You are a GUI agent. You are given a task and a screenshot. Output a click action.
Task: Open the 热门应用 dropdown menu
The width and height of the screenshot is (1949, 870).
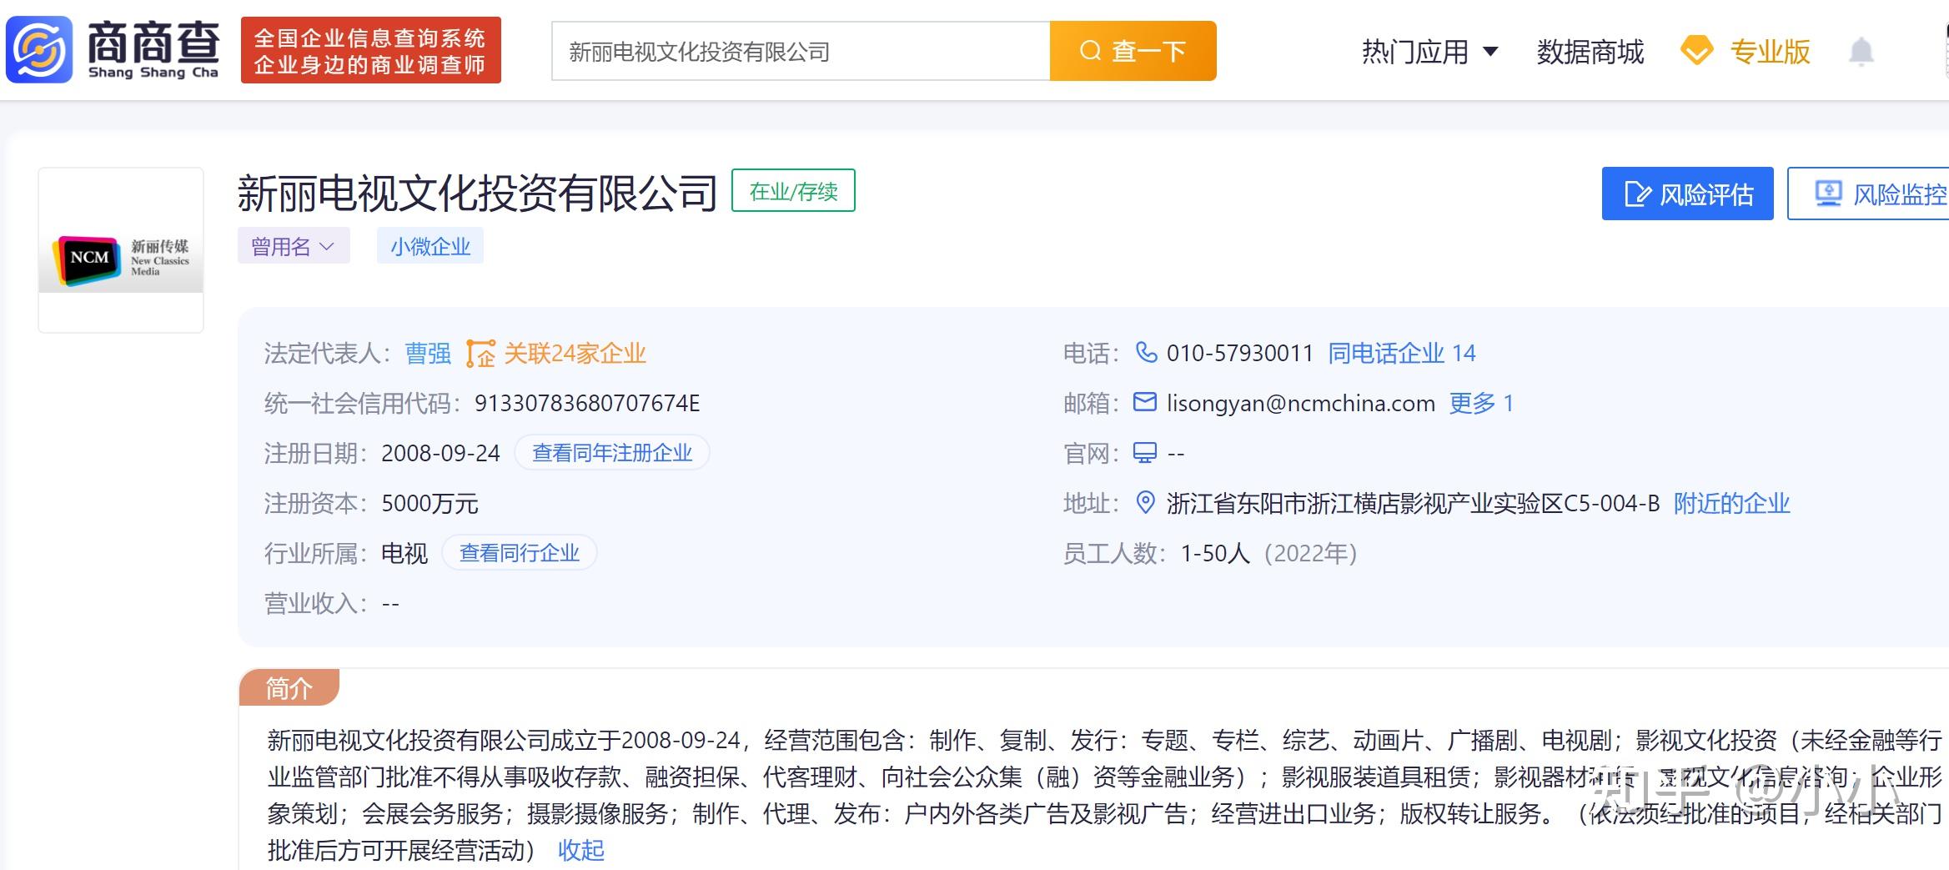(1429, 52)
